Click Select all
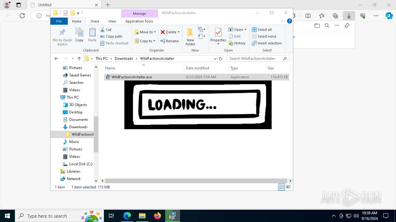 pyautogui.click(x=262, y=30)
